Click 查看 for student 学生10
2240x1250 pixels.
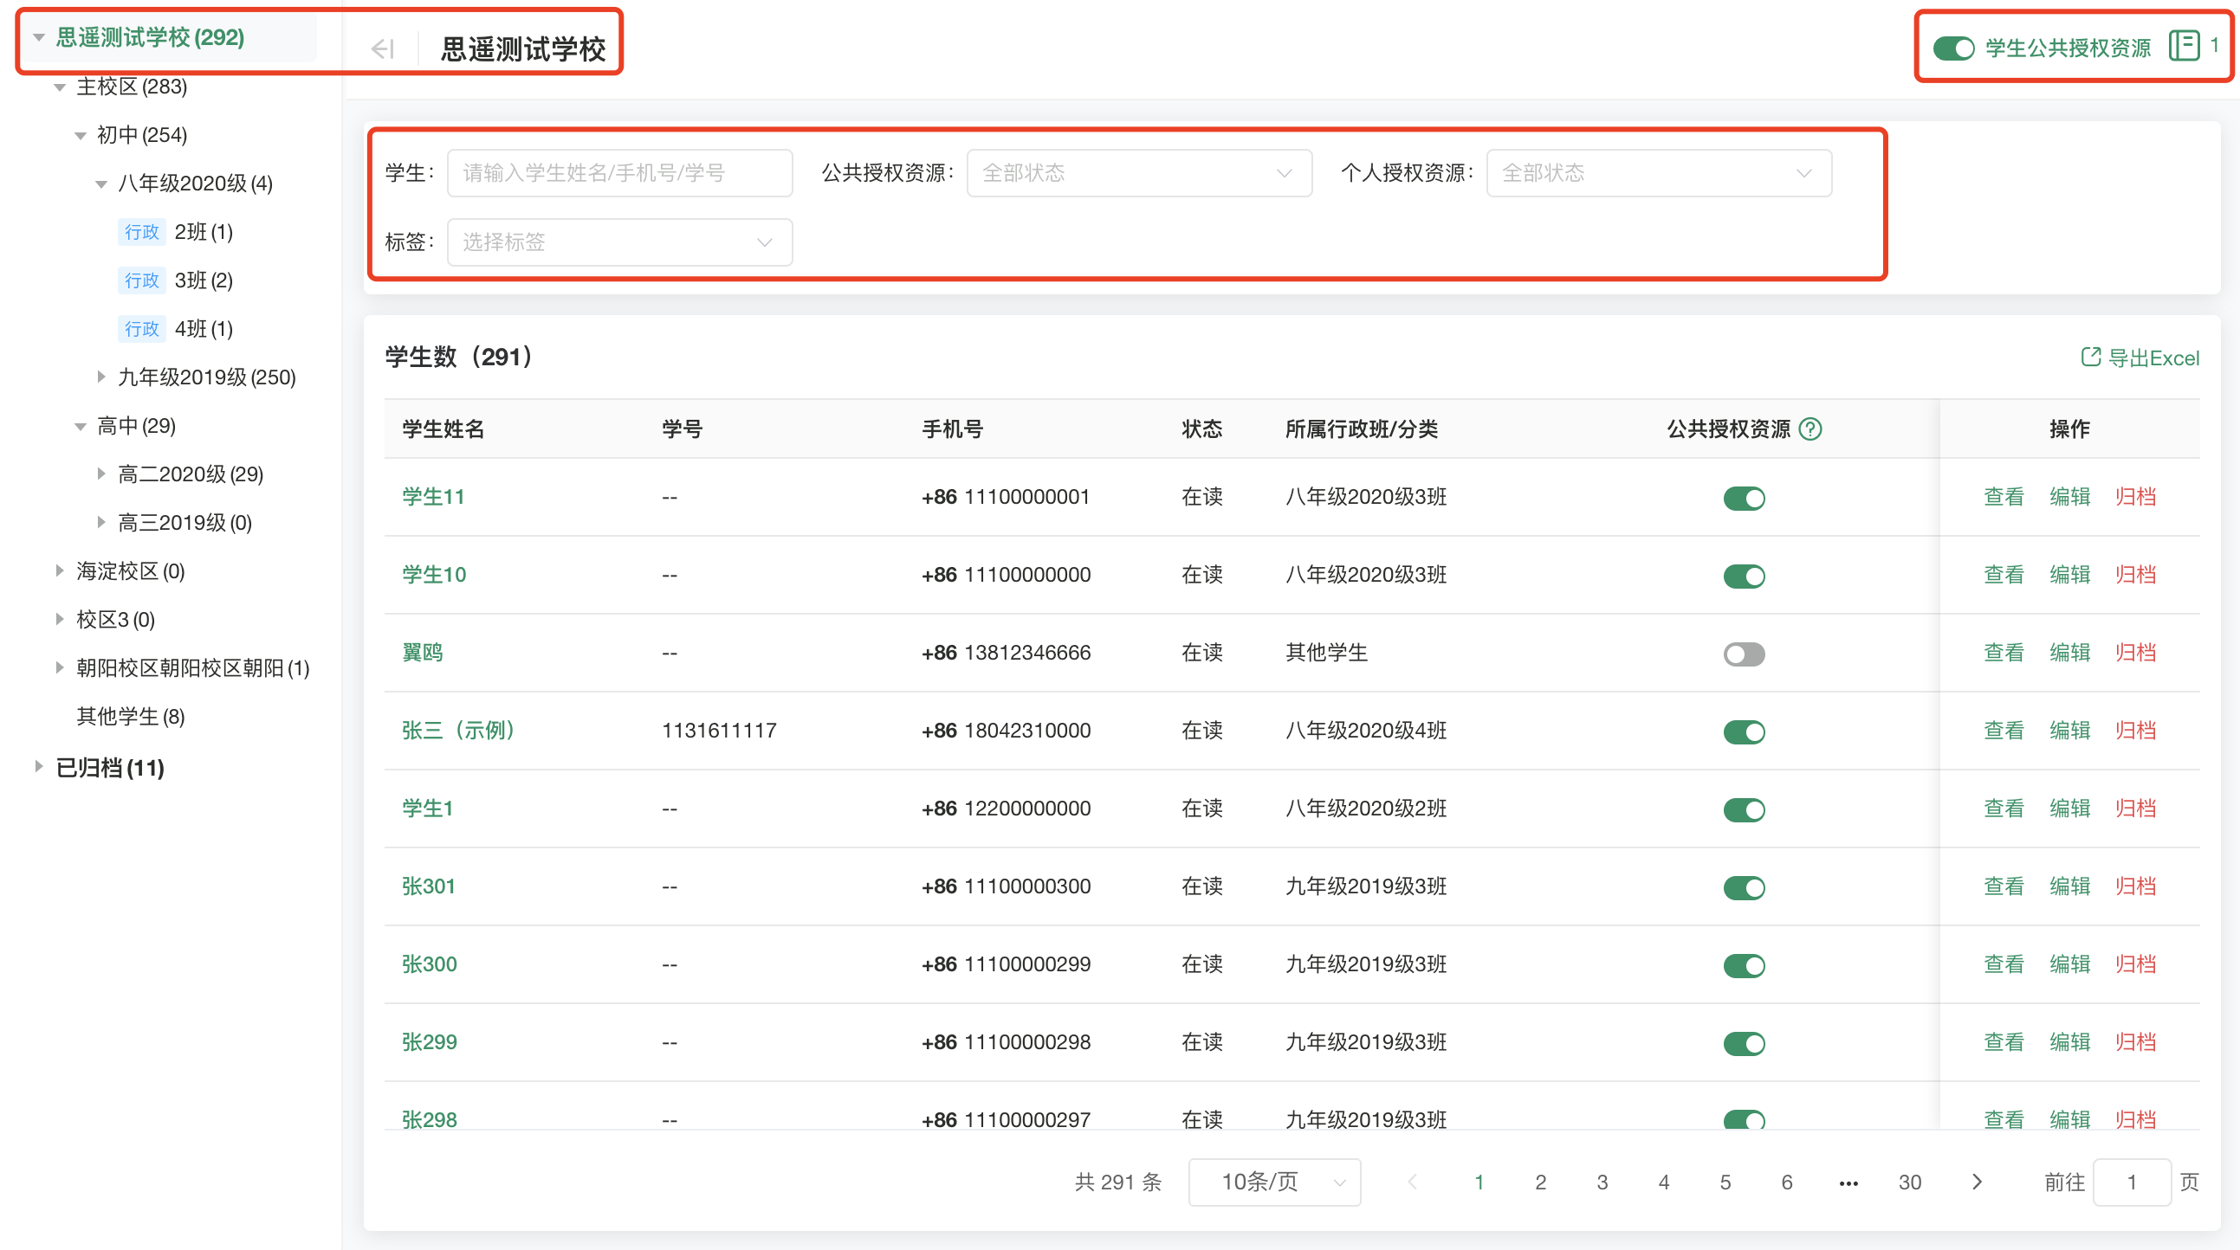click(x=2004, y=575)
